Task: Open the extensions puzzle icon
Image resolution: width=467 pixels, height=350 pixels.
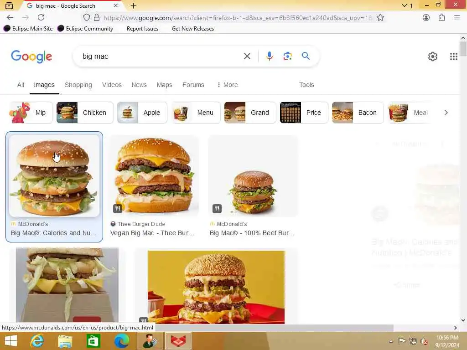Action: pyautogui.click(x=441, y=18)
